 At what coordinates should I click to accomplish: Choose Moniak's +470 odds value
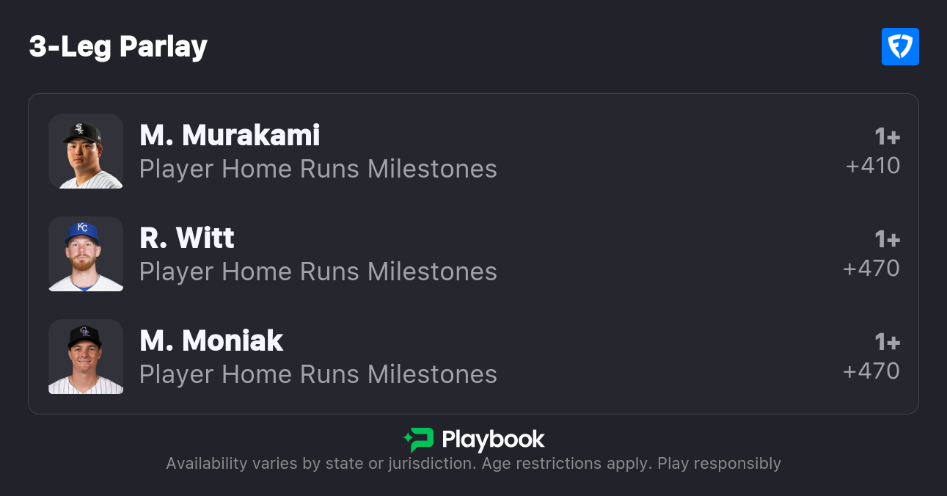click(871, 371)
